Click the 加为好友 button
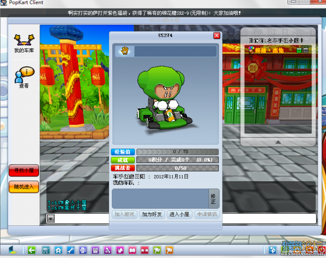Viewport: 326px width, 258px height. click(x=152, y=215)
